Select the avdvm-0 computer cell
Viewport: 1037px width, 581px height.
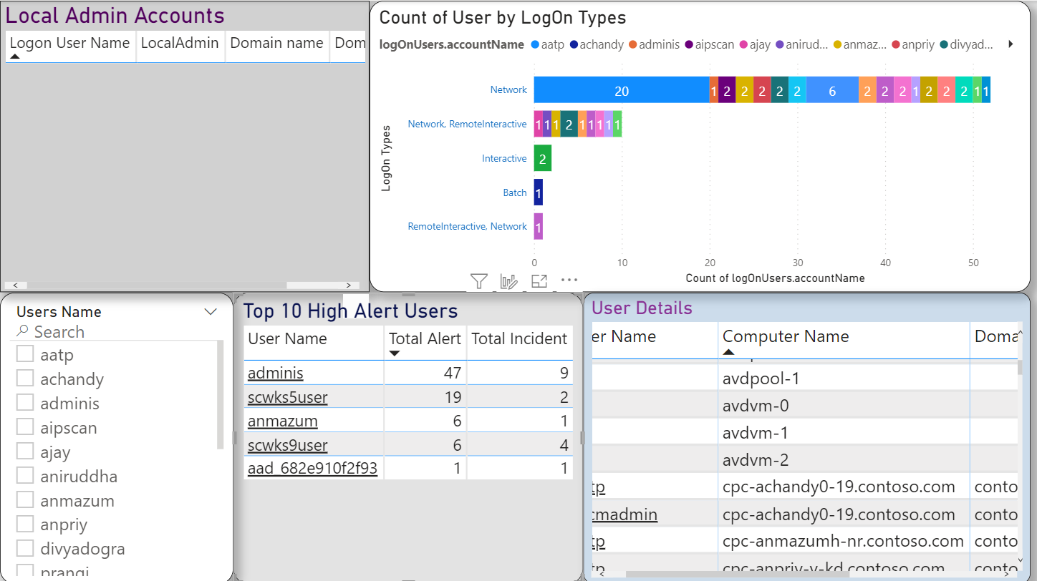click(844, 406)
